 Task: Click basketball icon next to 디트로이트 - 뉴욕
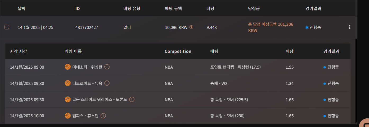68,83
